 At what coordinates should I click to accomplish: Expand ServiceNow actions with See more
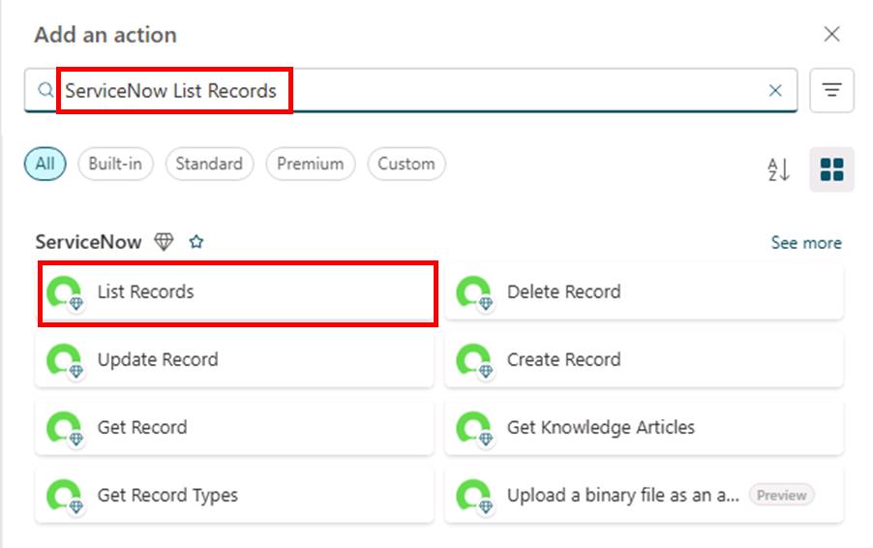point(806,243)
